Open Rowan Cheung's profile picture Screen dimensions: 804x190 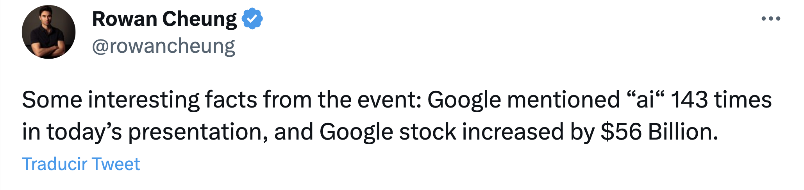[48, 32]
